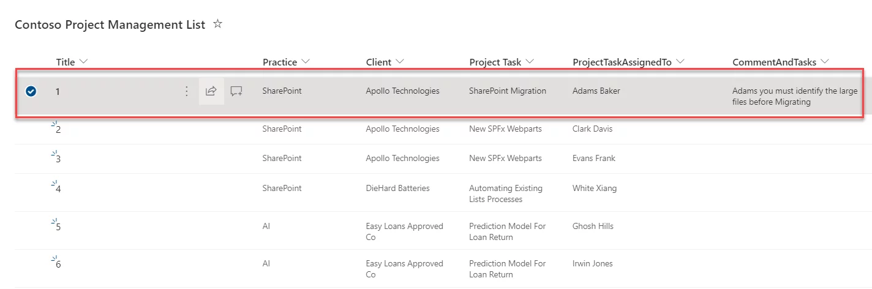Expand the CommentAndTasks column dropdown
Image resolution: width=872 pixels, height=289 pixels.
[x=824, y=62]
